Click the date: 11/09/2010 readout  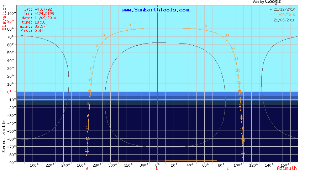tap(39, 18)
